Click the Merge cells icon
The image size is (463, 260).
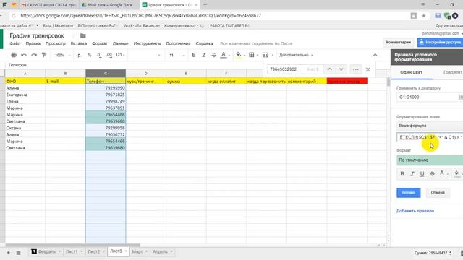pos(266,55)
